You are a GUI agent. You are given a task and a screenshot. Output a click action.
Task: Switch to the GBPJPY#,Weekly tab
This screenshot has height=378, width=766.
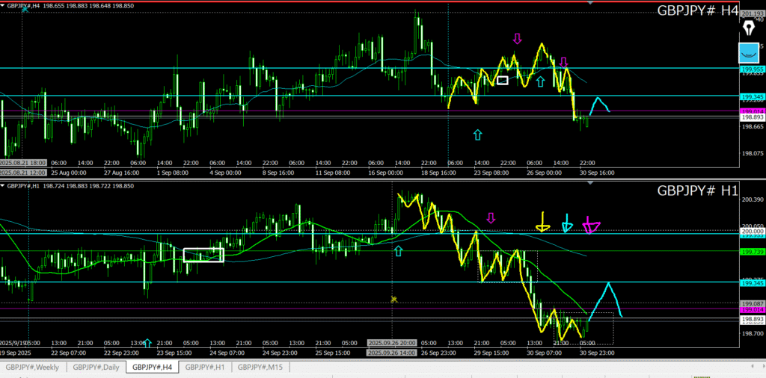pyautogui.click(x=33, y=367)
